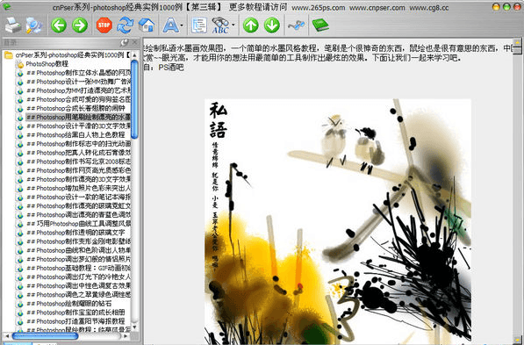Open Photoshop合成长着翅膀的闹钟 topic
This screenshot has height=345, width=524.
tap(75, 108)
